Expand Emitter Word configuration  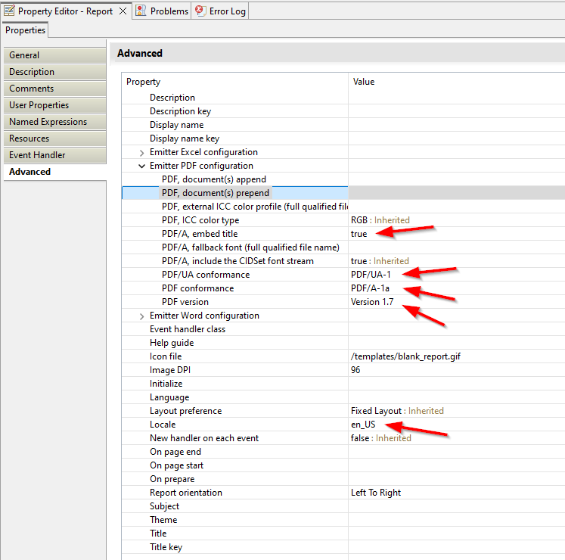click(142, 316)
